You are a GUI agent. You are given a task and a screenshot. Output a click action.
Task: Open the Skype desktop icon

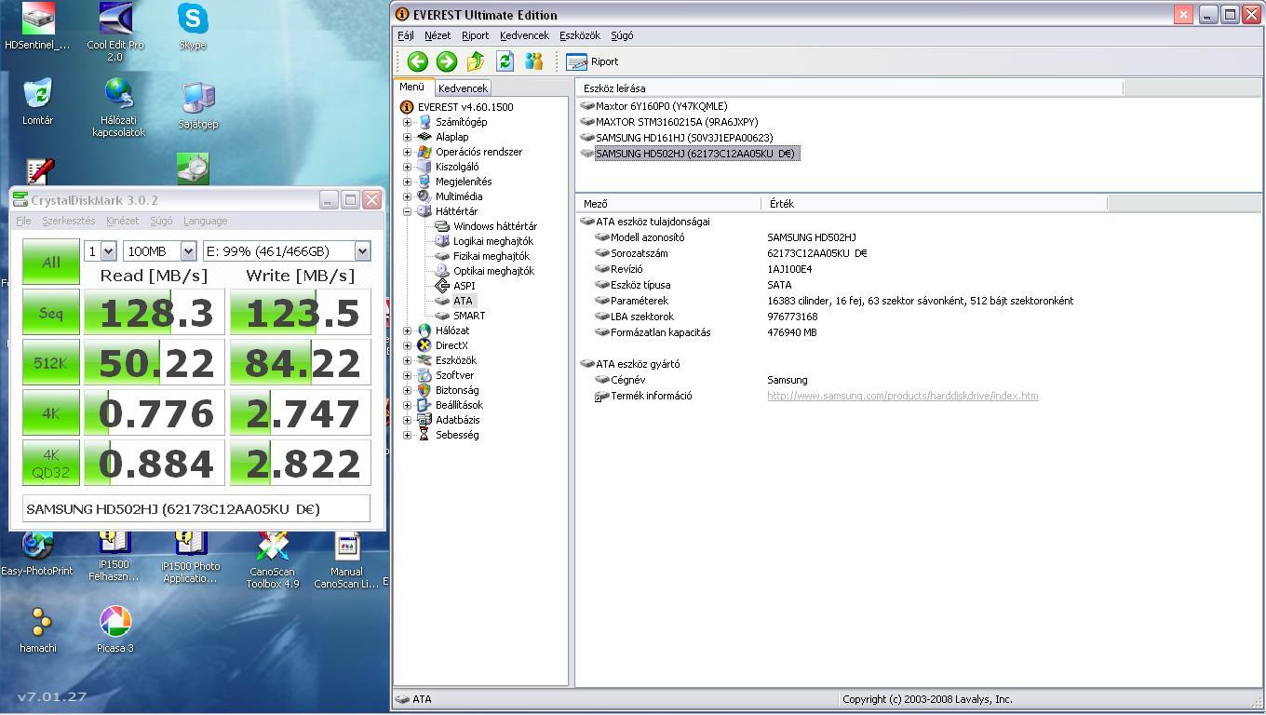(x=192, y=27)
